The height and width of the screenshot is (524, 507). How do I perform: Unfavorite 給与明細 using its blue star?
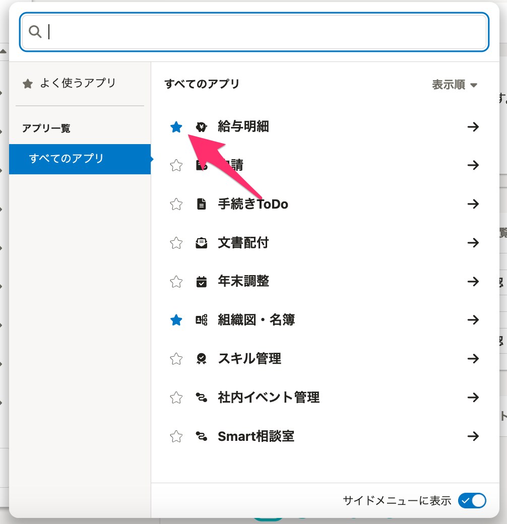[x=176, y=127]
